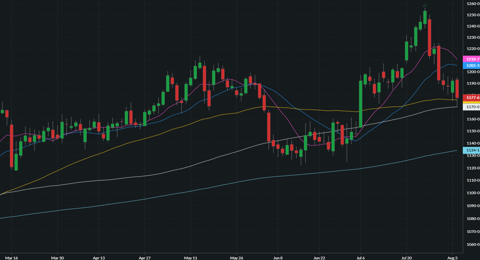Click the Apr 13 date label
The image size is (480, 260).
click(x=99, y=257)
